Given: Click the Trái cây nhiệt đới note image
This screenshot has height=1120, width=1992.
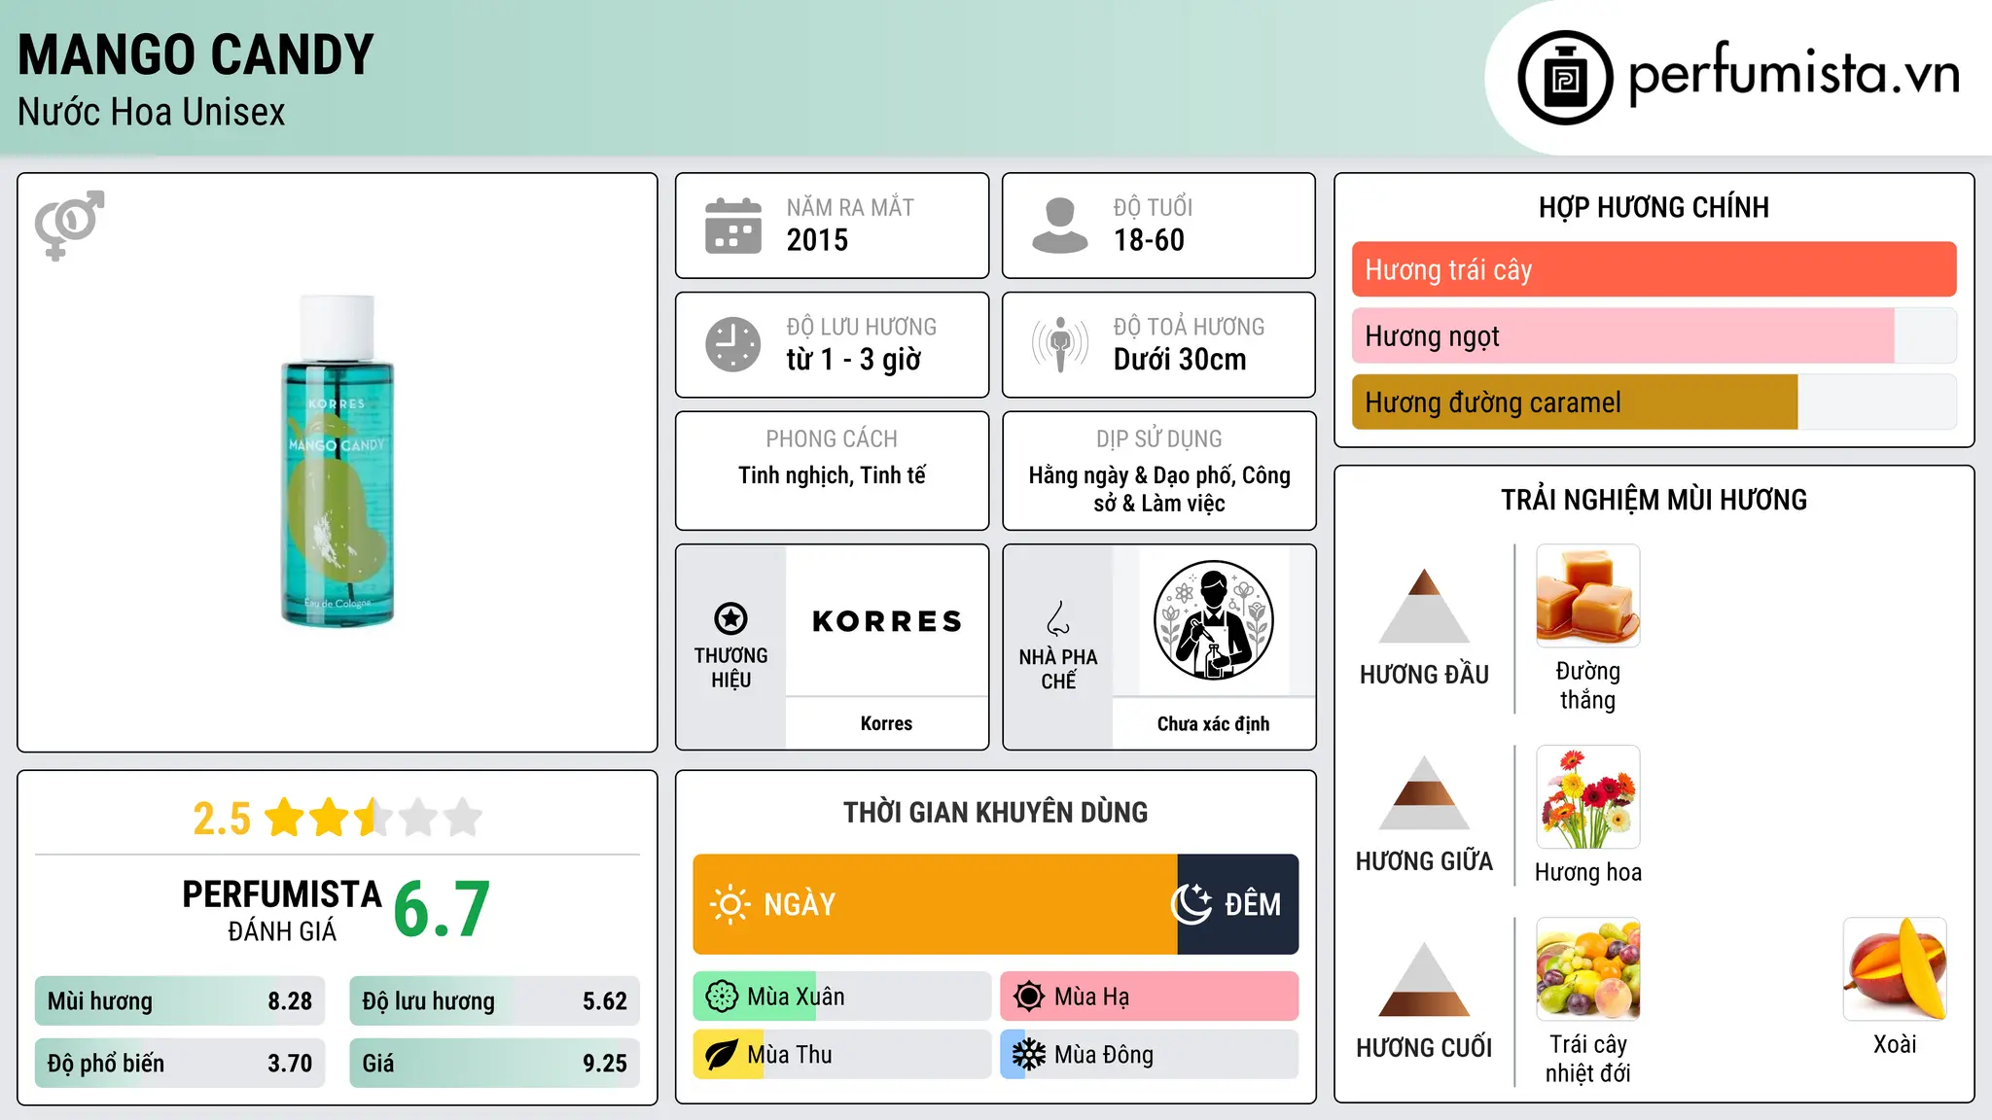Looking at the screenshot, I should tap(1587, 969).
